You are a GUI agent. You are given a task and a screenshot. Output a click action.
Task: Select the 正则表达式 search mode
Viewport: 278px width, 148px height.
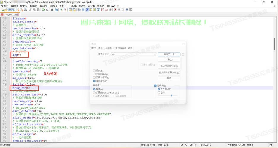pyautogui.click(x=94, y=96)
